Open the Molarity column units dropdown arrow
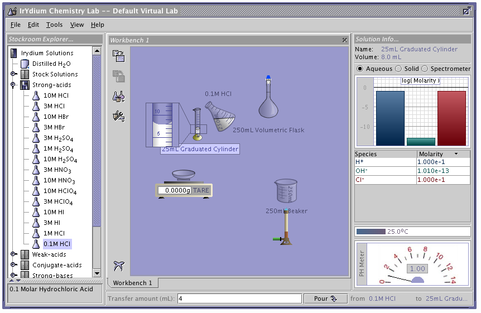 tap(456, 154)
